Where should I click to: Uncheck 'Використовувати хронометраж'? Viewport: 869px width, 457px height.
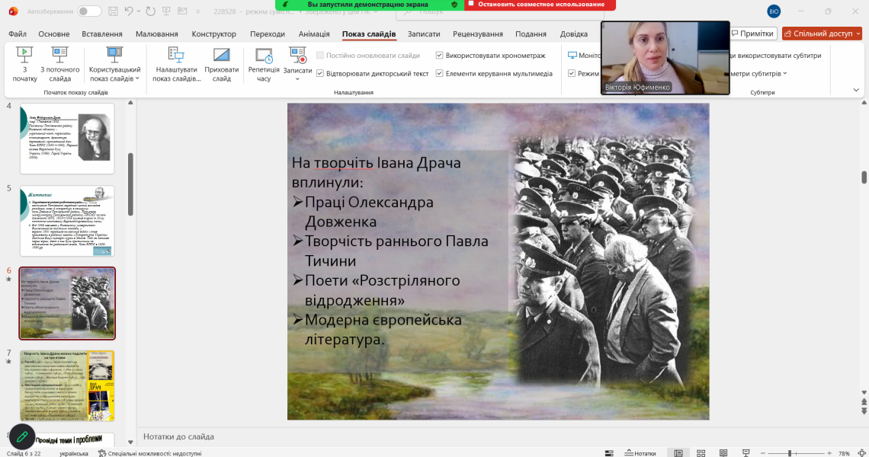[x=440, y=56]
